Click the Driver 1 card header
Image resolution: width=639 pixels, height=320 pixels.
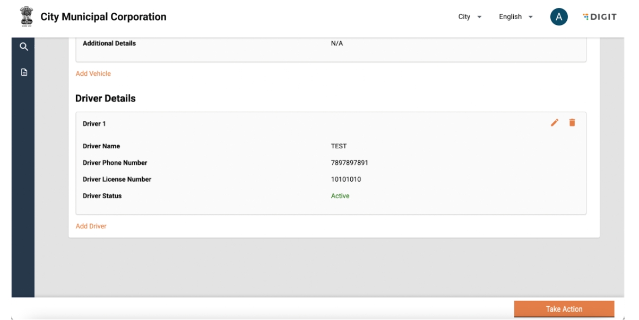[94, 124]
